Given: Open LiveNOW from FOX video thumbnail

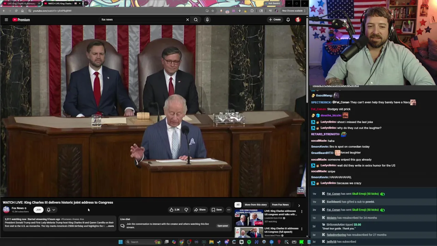Looking at the screenshot, I should (x=249, y=218).
